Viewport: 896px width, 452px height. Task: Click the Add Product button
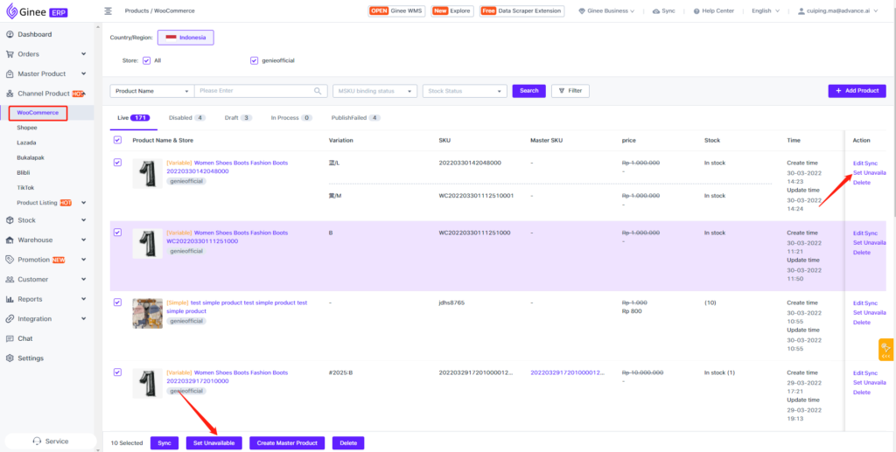[857, 91]
